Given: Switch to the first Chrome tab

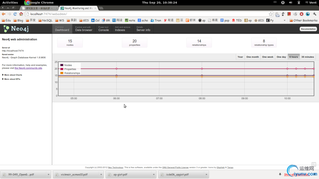Looking at the screenshot, I should (39, 8).
